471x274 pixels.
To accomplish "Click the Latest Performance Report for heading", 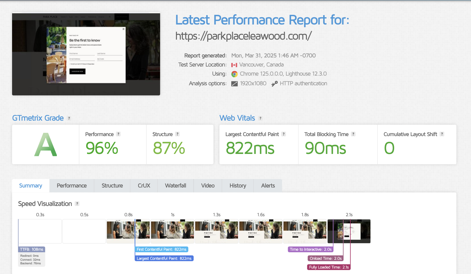I will click(x=262, y=20).
